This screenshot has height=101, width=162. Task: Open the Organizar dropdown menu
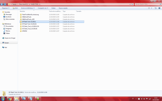[6, 8]
